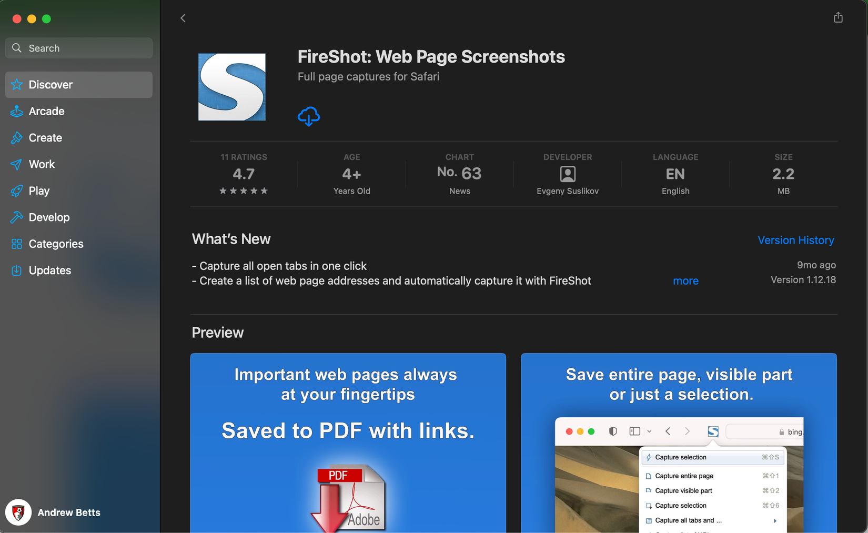Click the Andrew Betts account avatar
This screenshot has width=868, height=533.
pyautogui.click(x=18, y=512)
